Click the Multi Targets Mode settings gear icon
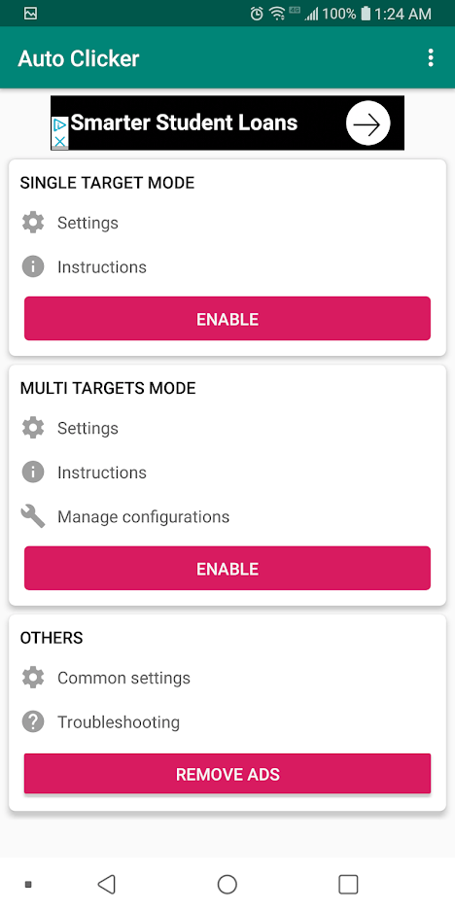 click(33, 428)
